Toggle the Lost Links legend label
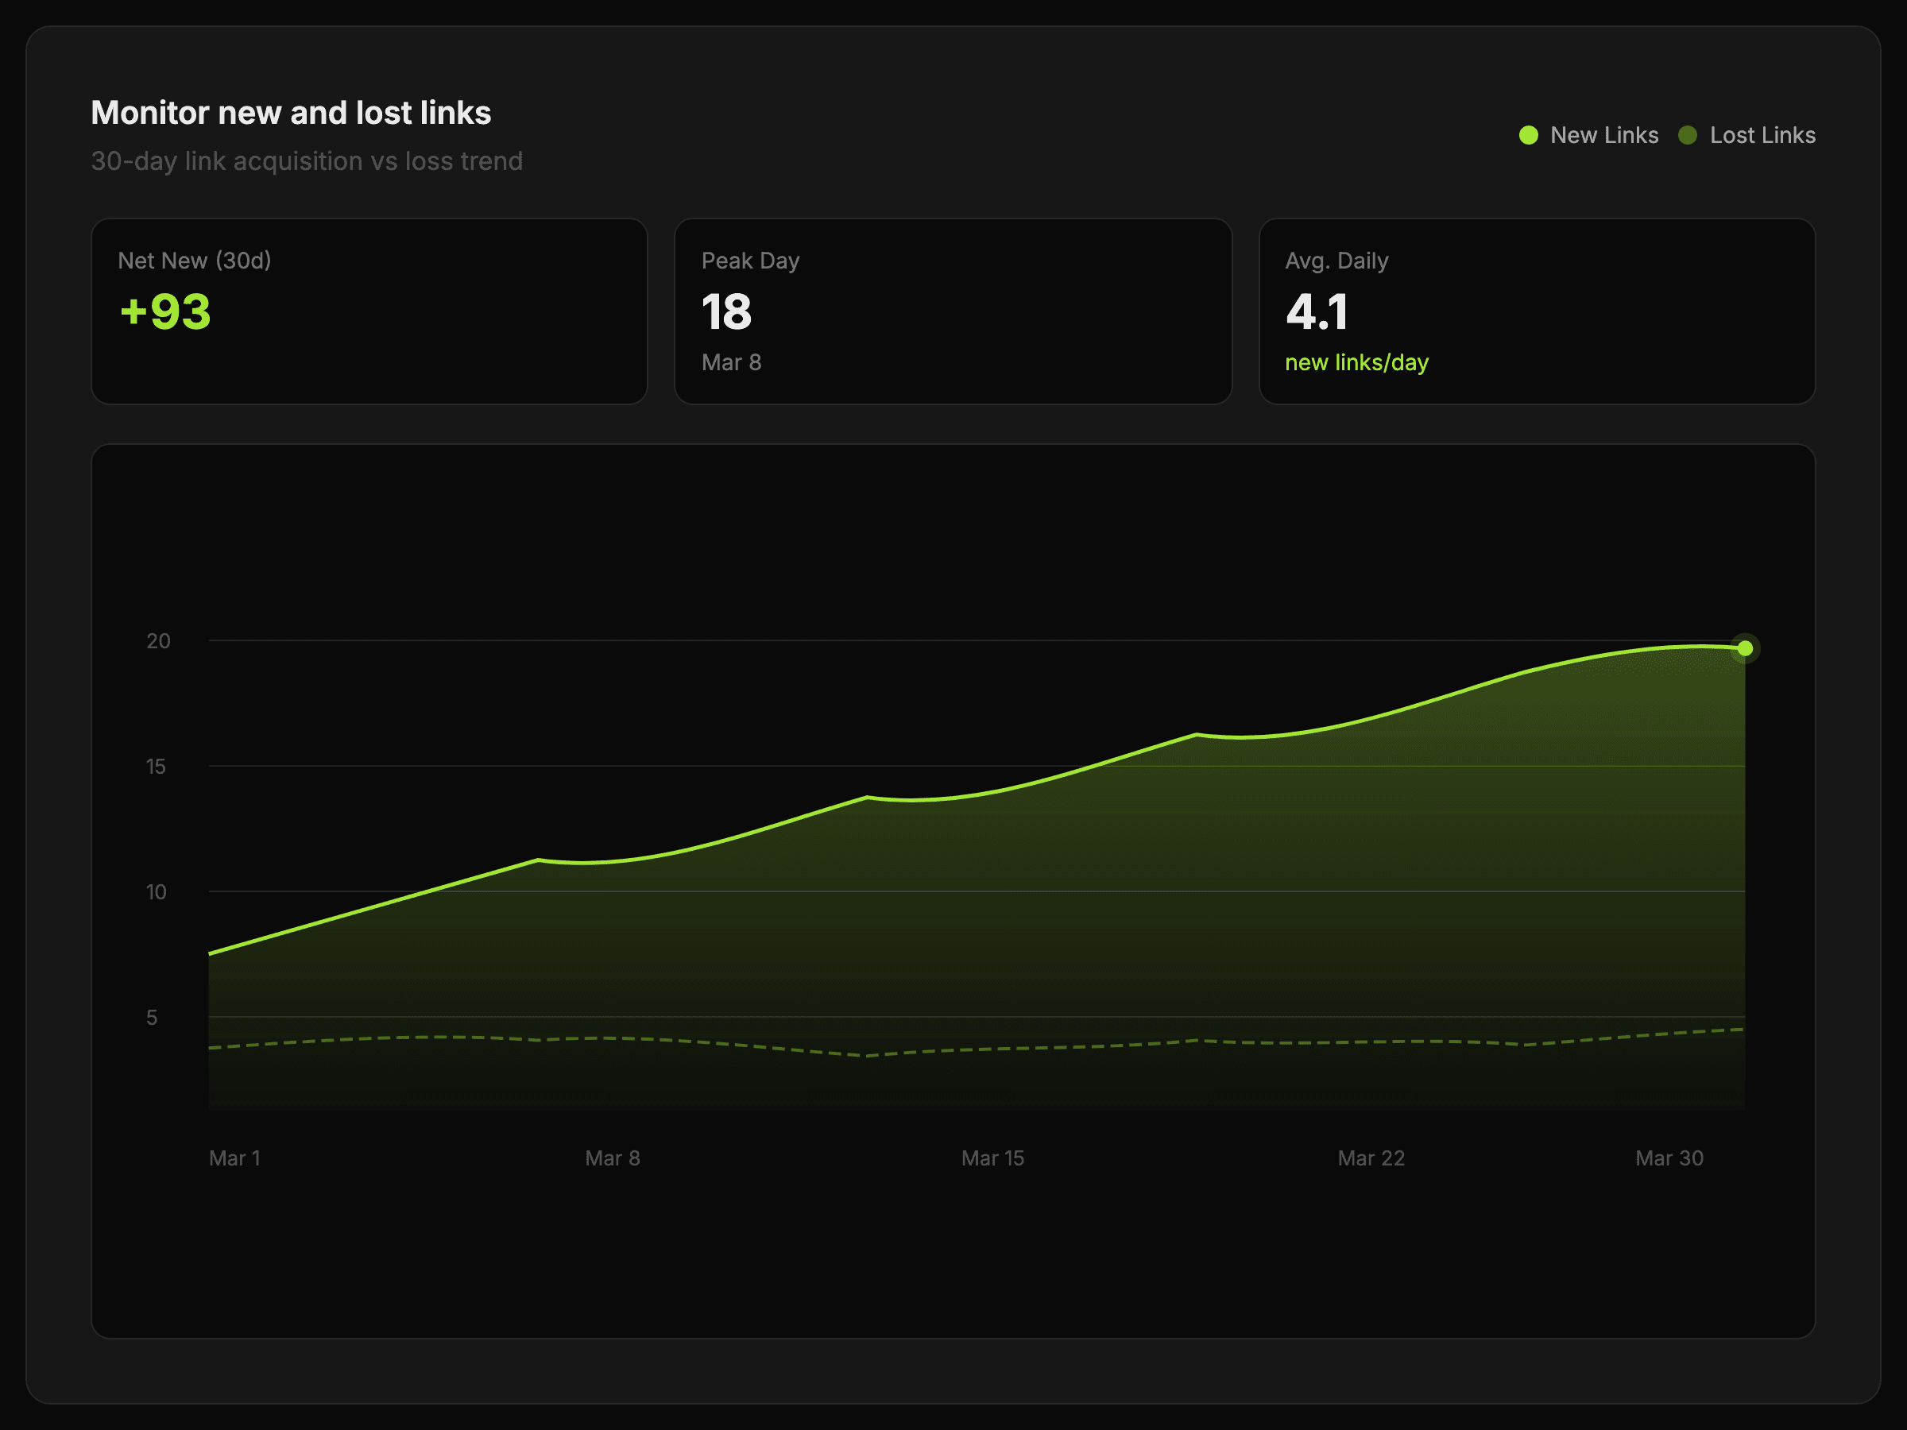The height and width of the screenshot is (1430, 1907). point(1762,135)
